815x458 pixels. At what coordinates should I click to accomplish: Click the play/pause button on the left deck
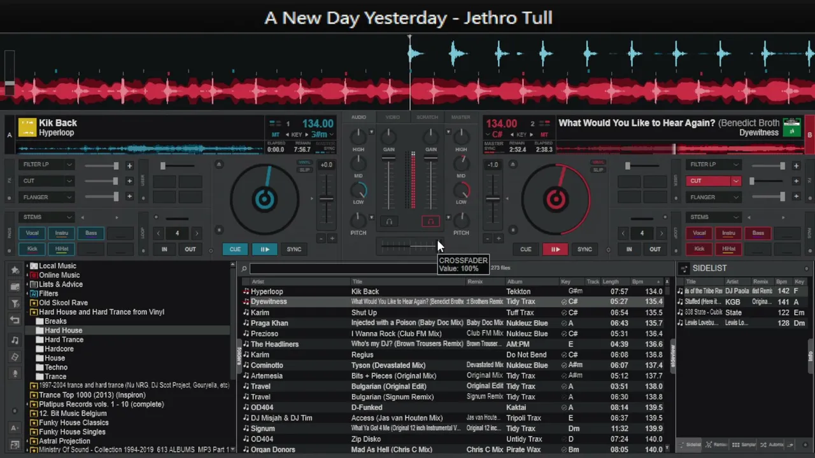pyautogui.click(x=265, y=249)
